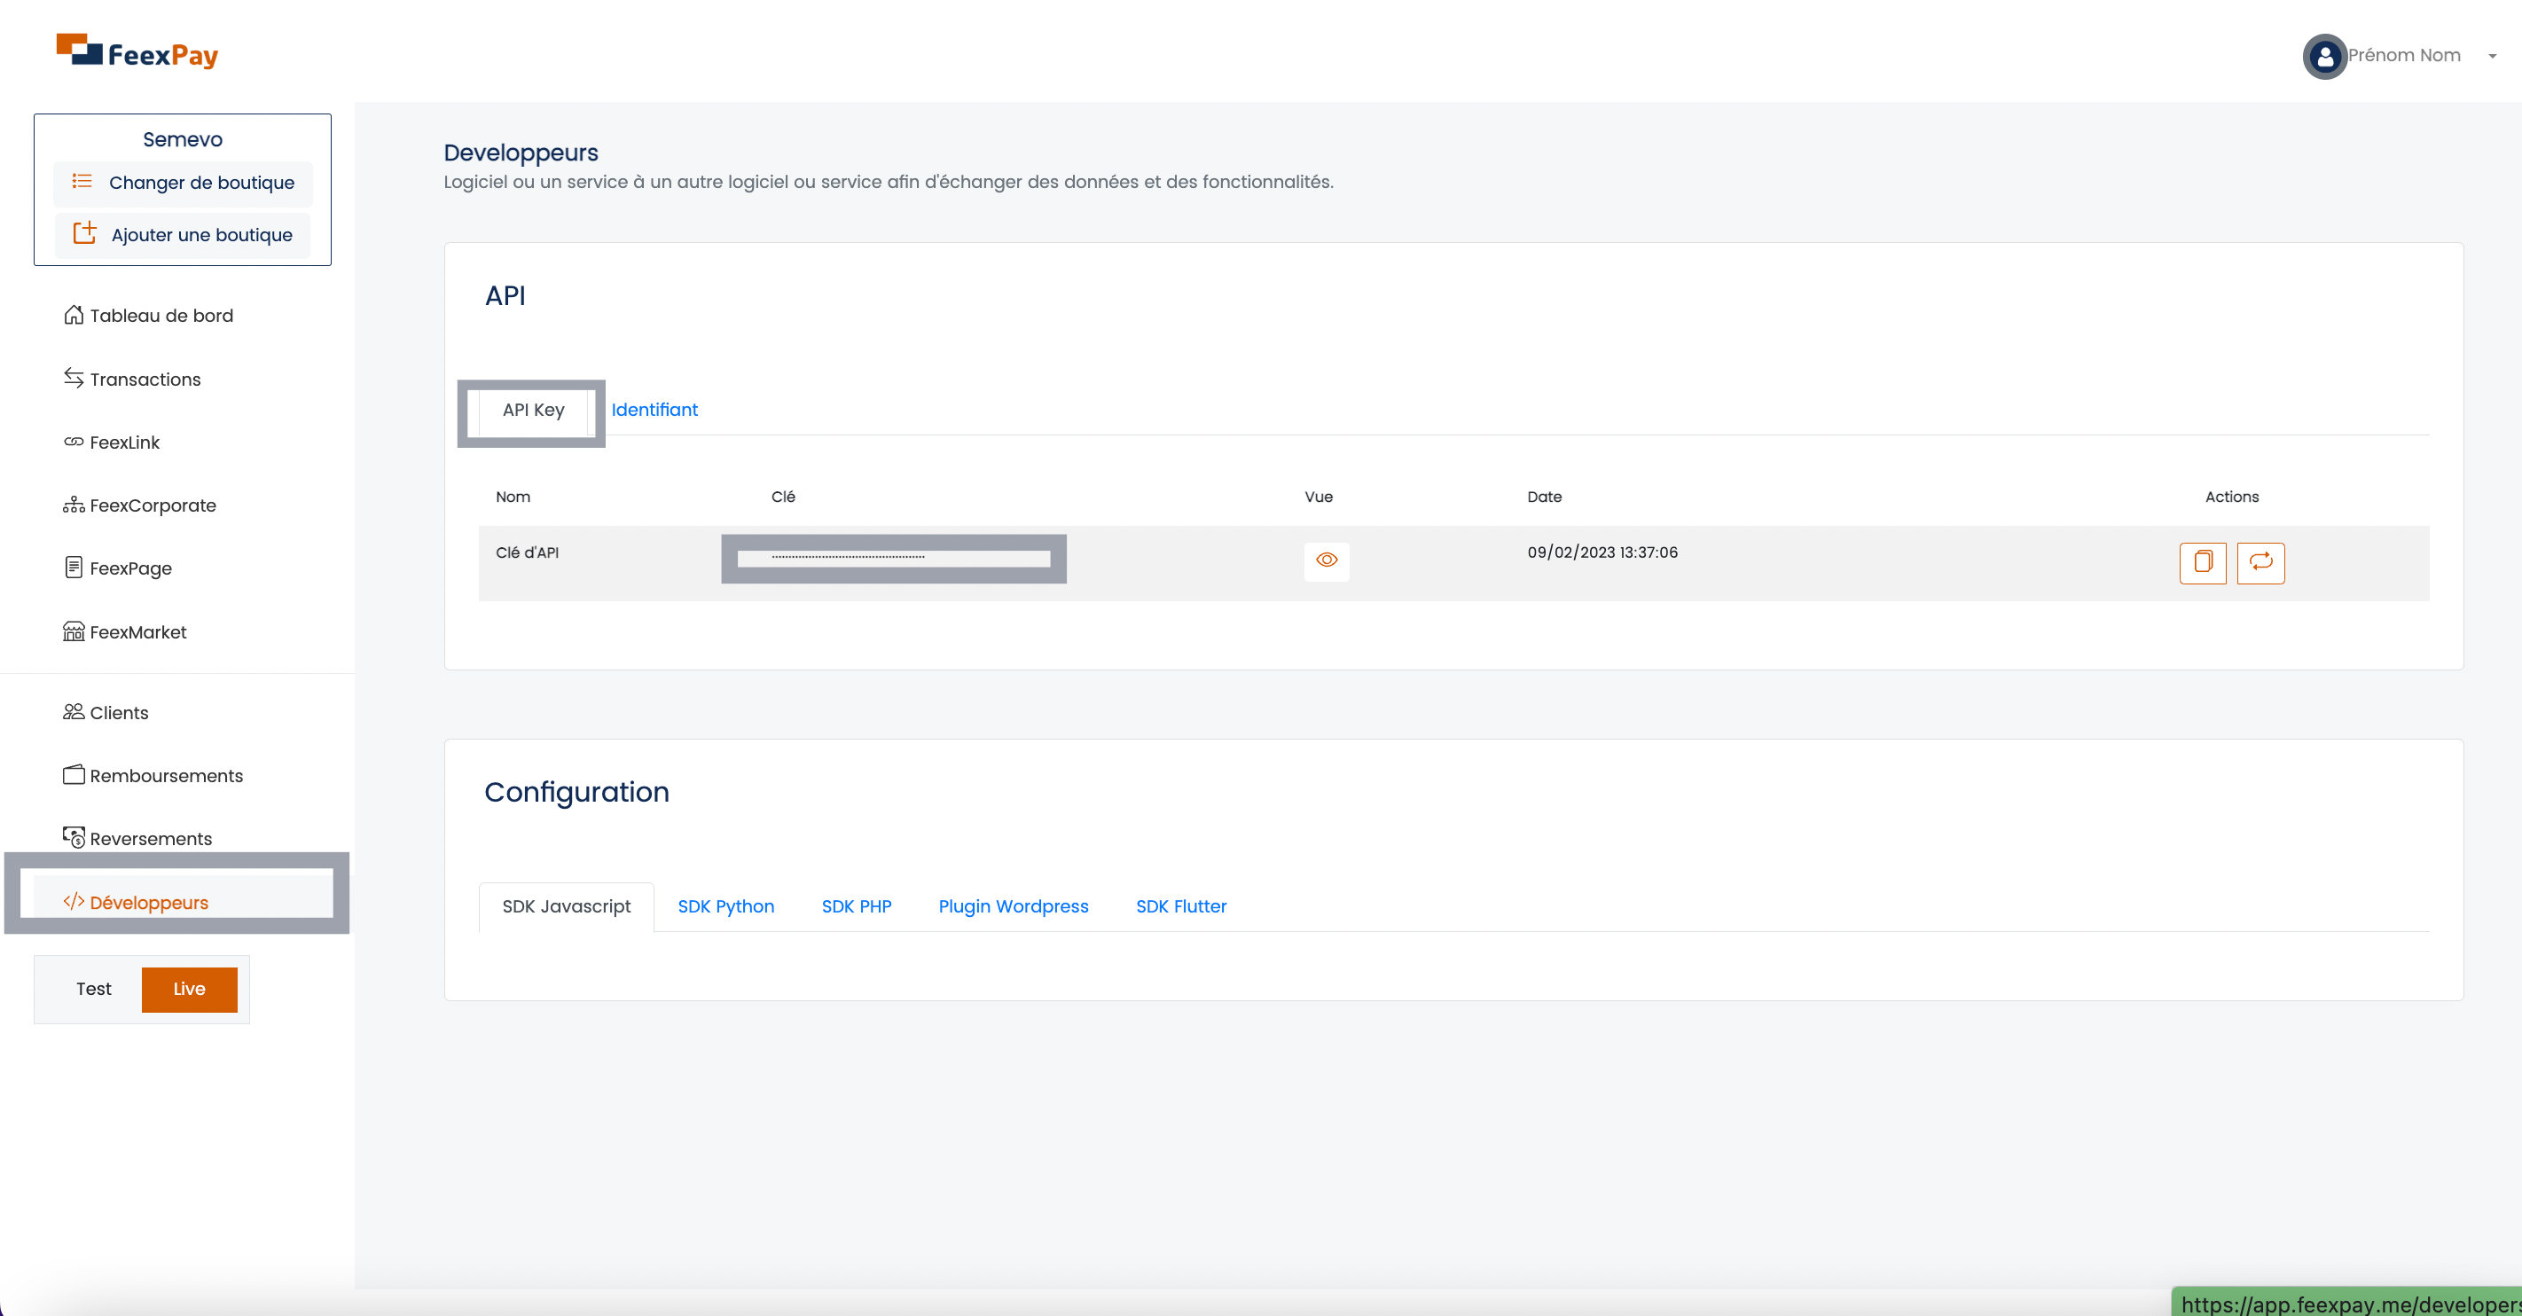Click the FeexMarket store icon
Image resolution: width=2522 pixels, height=1316 pixels.
(x=74, y=631)
